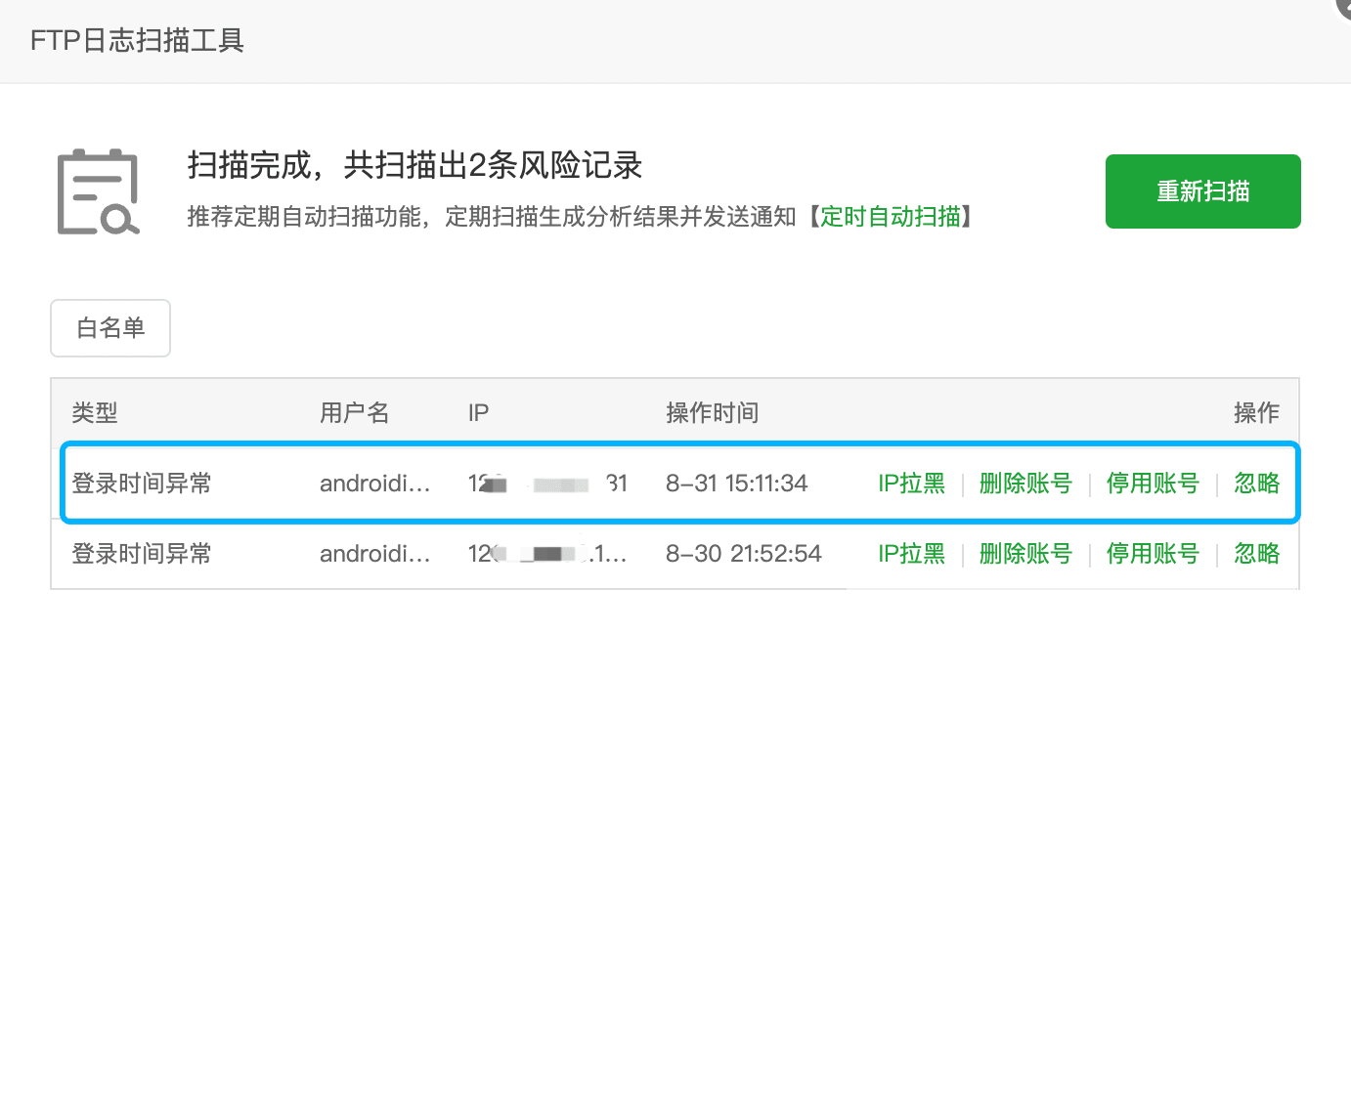Image resolution: width=1351 pixels, height=1096 pixels.
Task: Click the timestamp 8-31 15:11:34
Action: (737, 484)
